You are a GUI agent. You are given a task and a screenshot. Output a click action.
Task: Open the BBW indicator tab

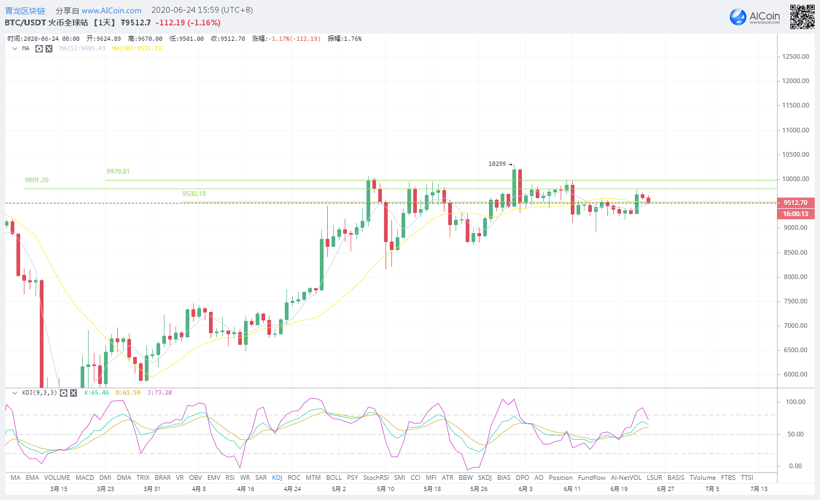pos(466,478)
